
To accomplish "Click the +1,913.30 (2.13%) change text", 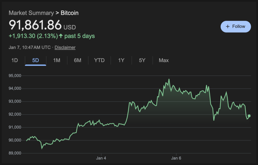I will pyautogui.click(x=33, y=36).
